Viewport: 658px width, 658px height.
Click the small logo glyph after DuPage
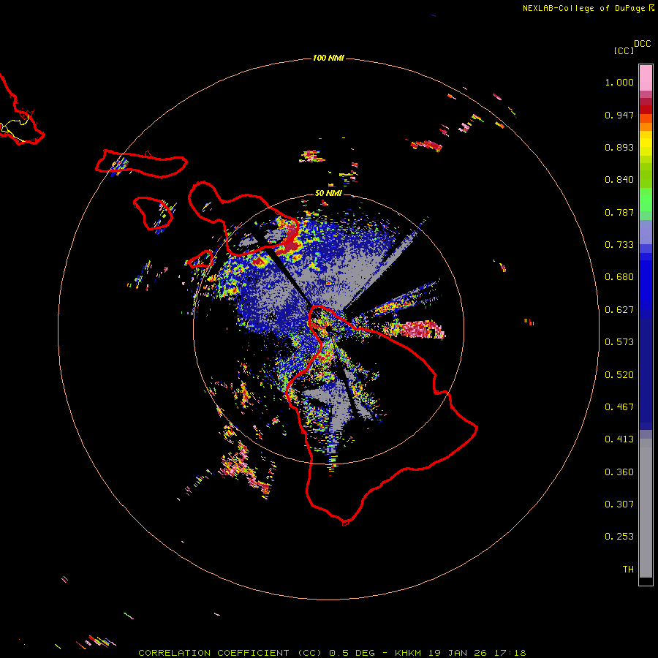tap(651, 8)
